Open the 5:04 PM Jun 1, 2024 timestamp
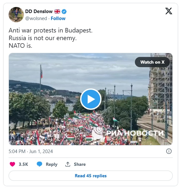The image size is (181, 190). pos(31,151)
